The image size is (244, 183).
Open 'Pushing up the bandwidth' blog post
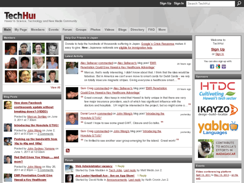36,141
